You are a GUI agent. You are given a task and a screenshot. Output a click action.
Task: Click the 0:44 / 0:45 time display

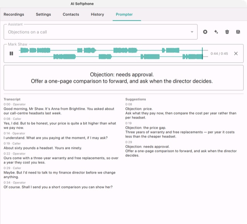pos(219,54)
